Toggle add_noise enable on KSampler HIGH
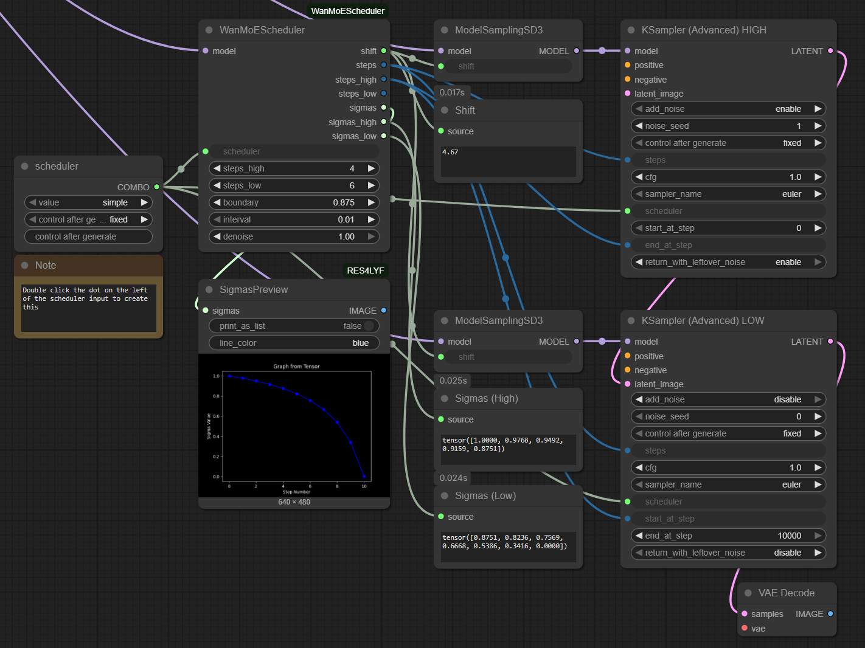This screenshot has width=865, height=648. click(x=728, y=109)
